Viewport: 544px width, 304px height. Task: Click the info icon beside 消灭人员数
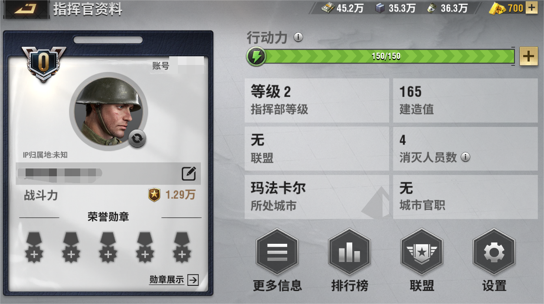click(x=465, y=157)
